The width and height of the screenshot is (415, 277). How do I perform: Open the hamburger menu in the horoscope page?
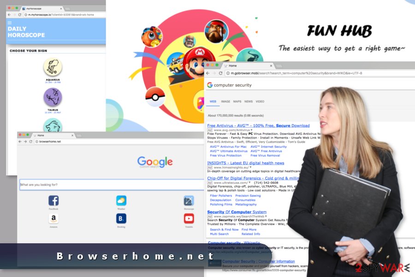click(x=10, y=23)
